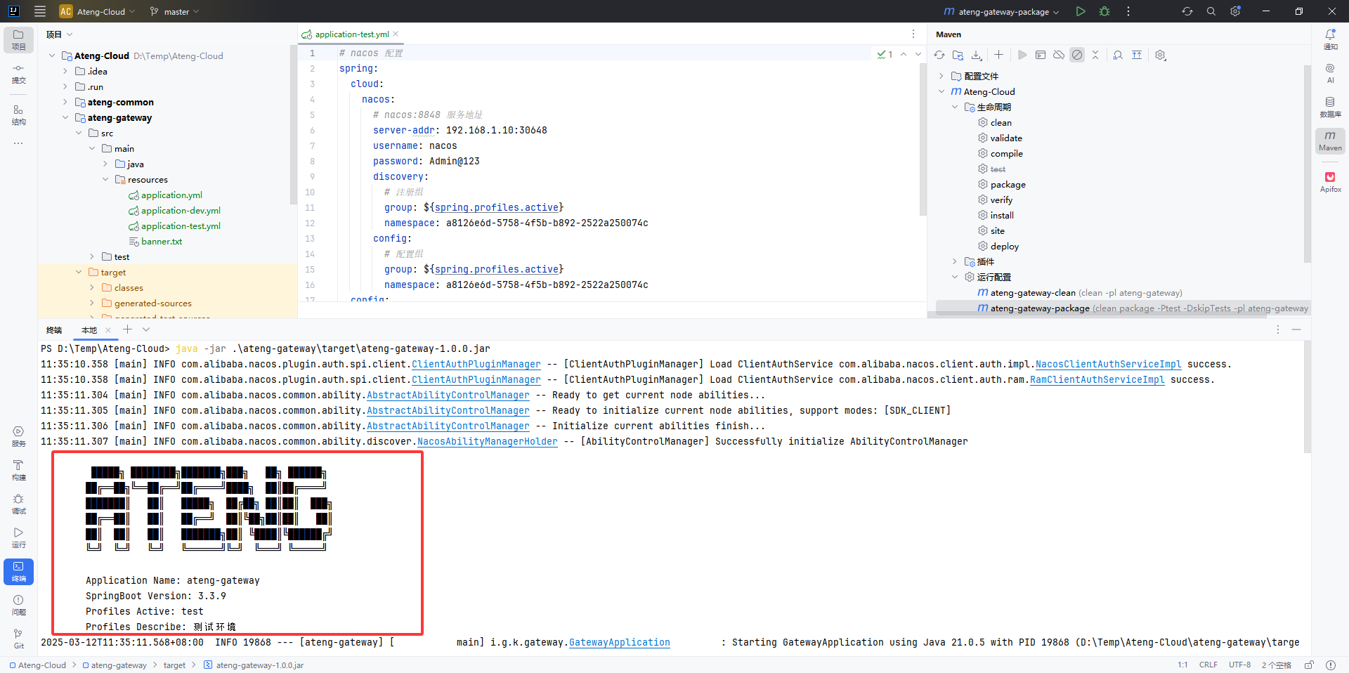Select the 本地 terminal tab
This screenshot has width=1349, height=673.
pyautogui.click(x=89, y=330)
